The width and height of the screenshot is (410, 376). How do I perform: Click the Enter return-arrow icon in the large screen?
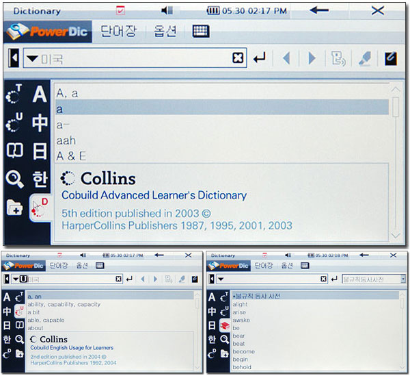click(x=260, y=58)
